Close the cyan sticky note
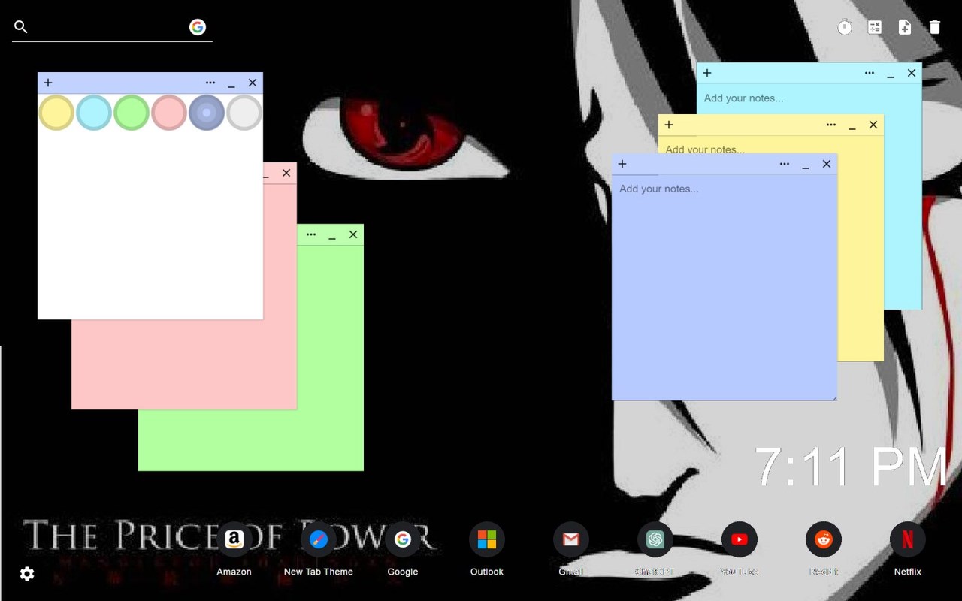 (x=912, y=73)
